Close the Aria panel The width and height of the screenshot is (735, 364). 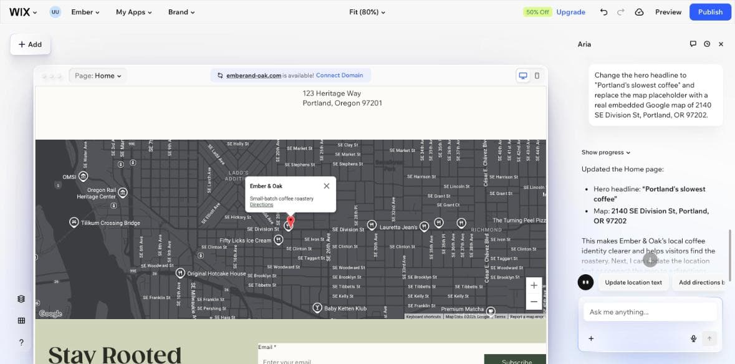coord(721,44)
